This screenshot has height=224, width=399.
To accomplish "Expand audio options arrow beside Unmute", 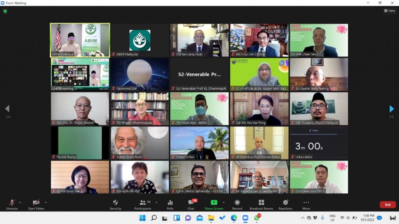I will (20, 202).
